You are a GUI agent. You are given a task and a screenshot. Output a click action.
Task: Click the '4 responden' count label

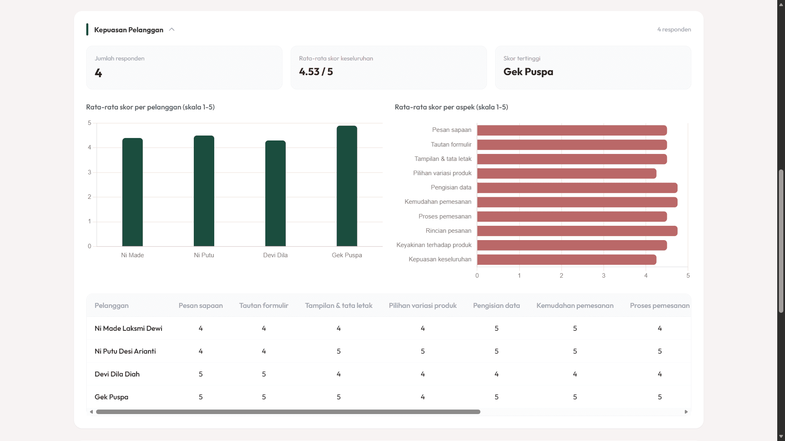tap(674, 29)
